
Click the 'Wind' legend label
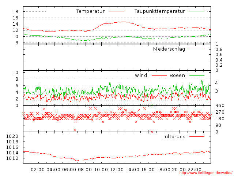coord(141,75)
